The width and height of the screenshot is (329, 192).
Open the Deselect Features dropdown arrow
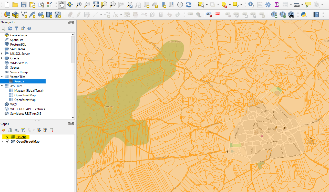coord(230,4)
